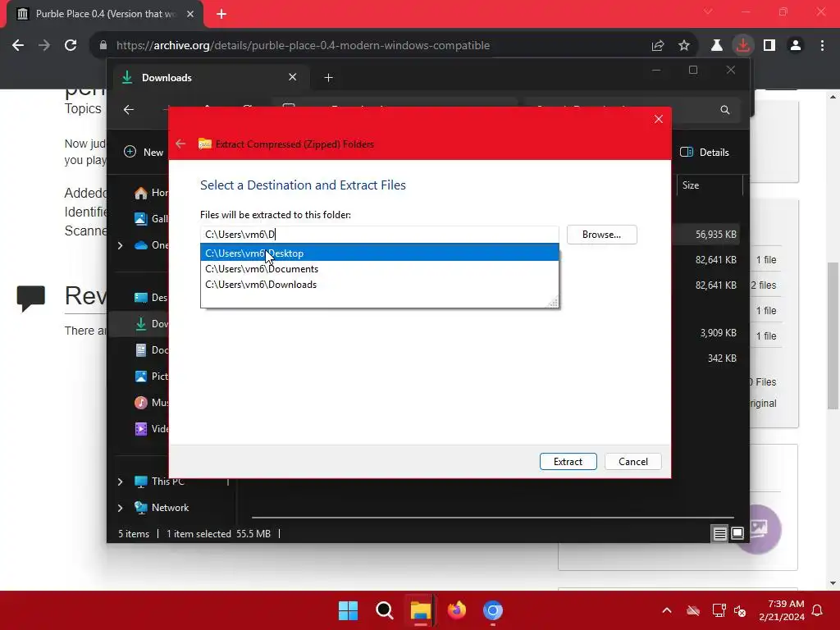840x630 pixels.
Task: Sort files by Size column
Action: point(710,185)
